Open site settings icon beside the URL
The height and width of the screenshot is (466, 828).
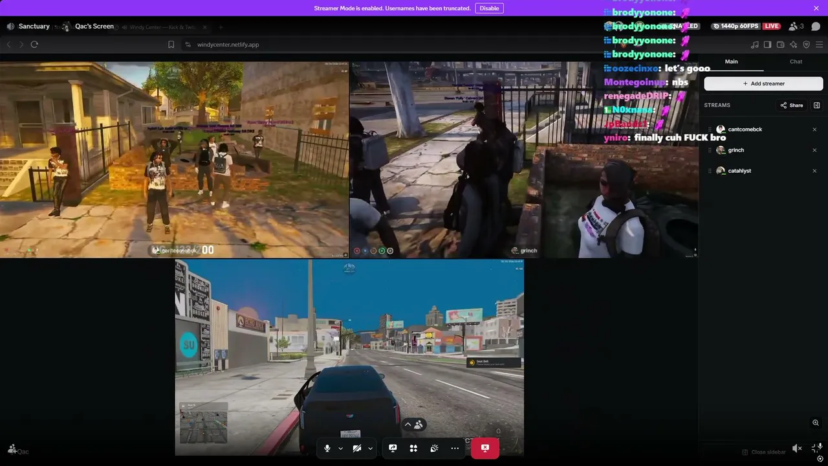(188, 45)
